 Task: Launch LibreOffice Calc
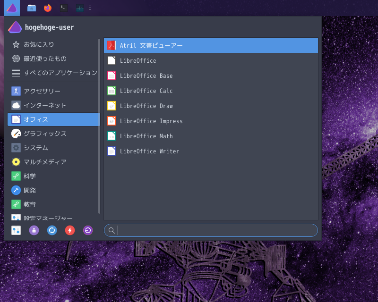point(211,91)
